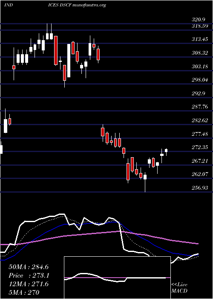Click the 318.59 price level label

200,26
